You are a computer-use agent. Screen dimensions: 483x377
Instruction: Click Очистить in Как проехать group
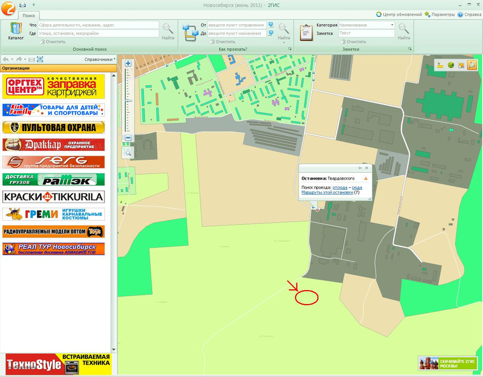point(222,42)
